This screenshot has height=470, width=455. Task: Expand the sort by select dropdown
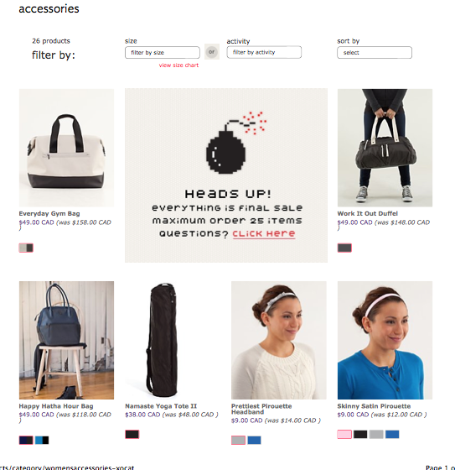(x=375, y=52)
